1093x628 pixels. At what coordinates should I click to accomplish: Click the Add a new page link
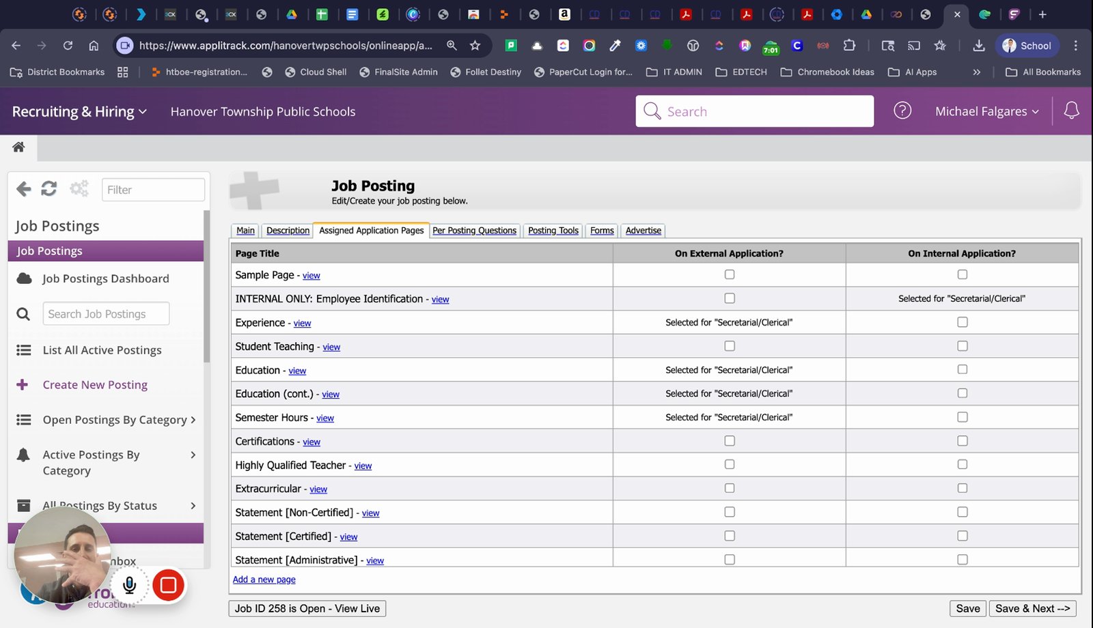[x=264, y=580]
